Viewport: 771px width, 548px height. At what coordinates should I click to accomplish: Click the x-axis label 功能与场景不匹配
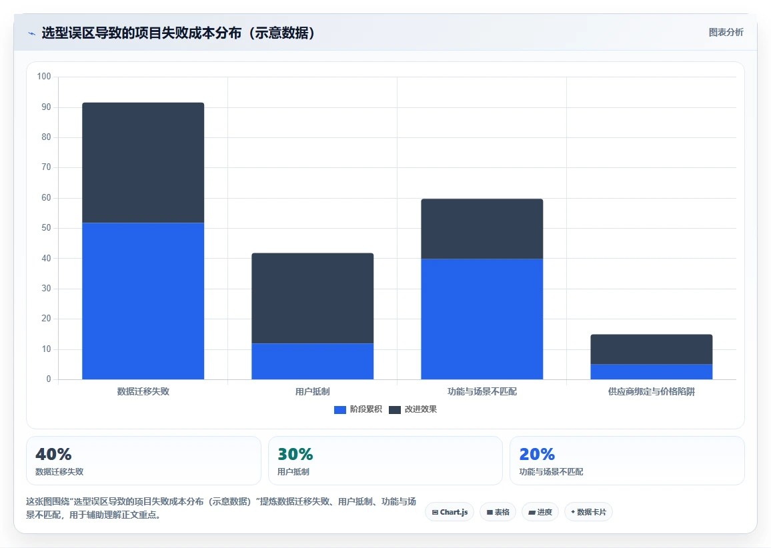point(482,391)
